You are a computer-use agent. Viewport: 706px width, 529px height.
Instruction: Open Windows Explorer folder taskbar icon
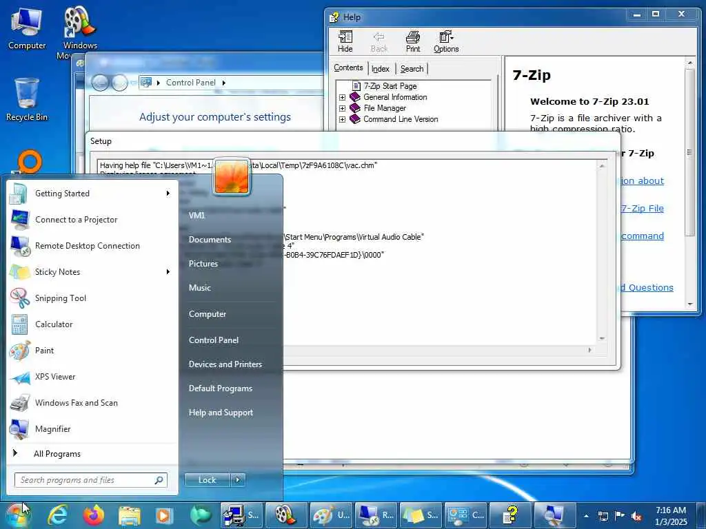pyautogui.click(x=129, y=515)
